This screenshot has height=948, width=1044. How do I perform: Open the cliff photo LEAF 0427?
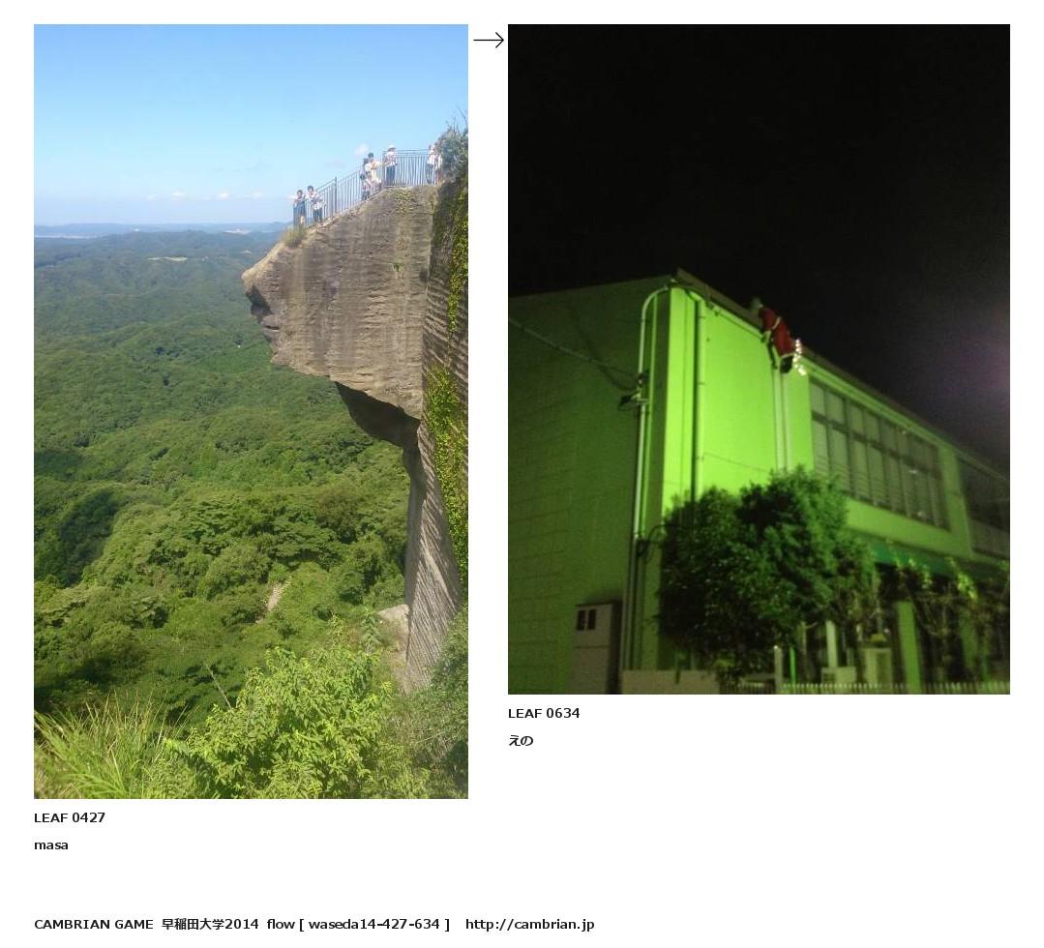(x=251, y=411)
